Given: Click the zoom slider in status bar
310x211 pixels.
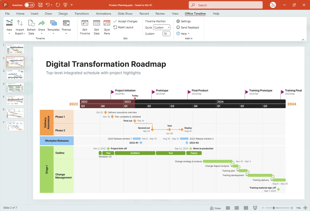Looking at the screenshot, I should pos(274,208).
